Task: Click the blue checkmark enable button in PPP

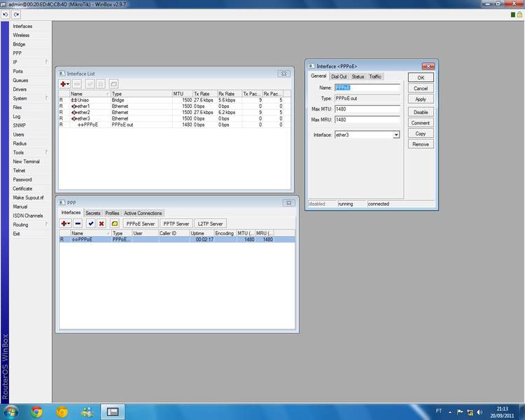Action: tap(91, 223)
